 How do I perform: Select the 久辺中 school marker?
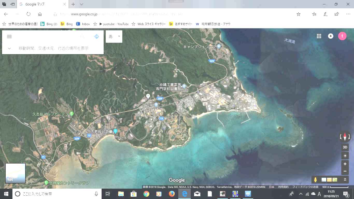[x=156, y=105]
